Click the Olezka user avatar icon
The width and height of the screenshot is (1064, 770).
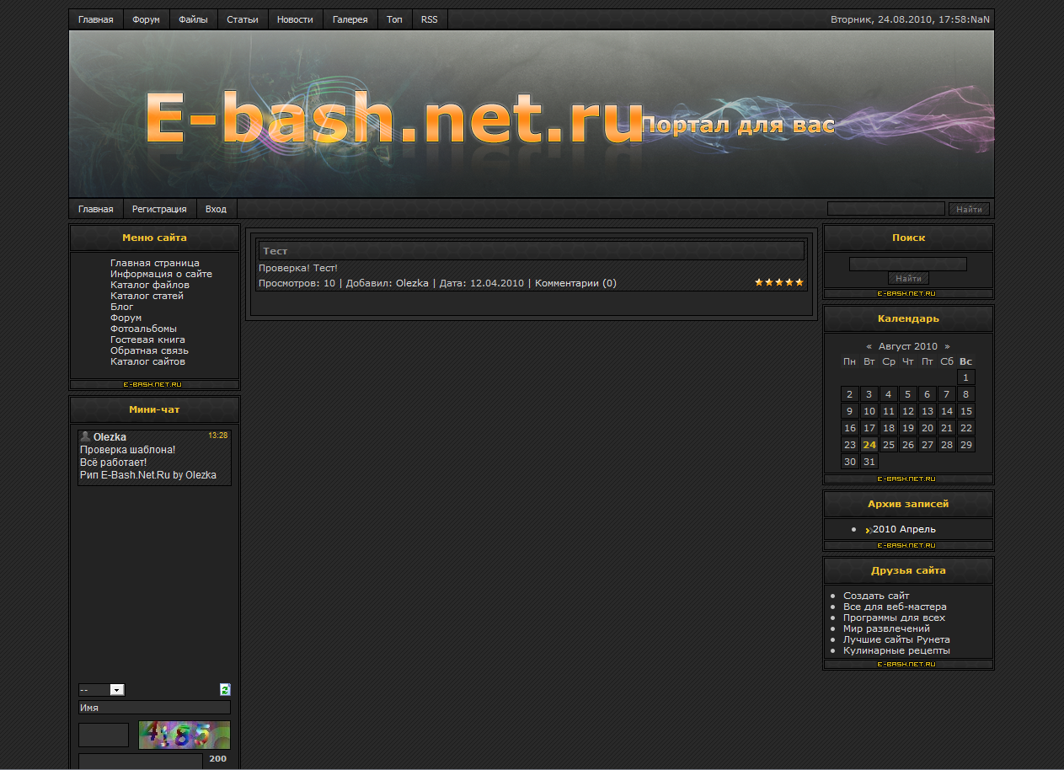tap(85, 436)
